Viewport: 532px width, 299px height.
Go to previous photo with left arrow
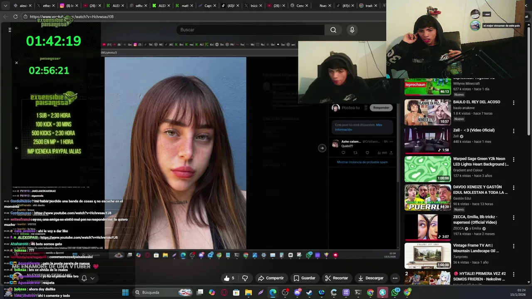tap(17, 148)
